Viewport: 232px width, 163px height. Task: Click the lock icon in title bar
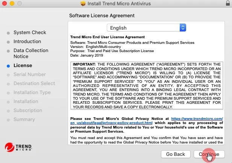click(x=228, y=3)
